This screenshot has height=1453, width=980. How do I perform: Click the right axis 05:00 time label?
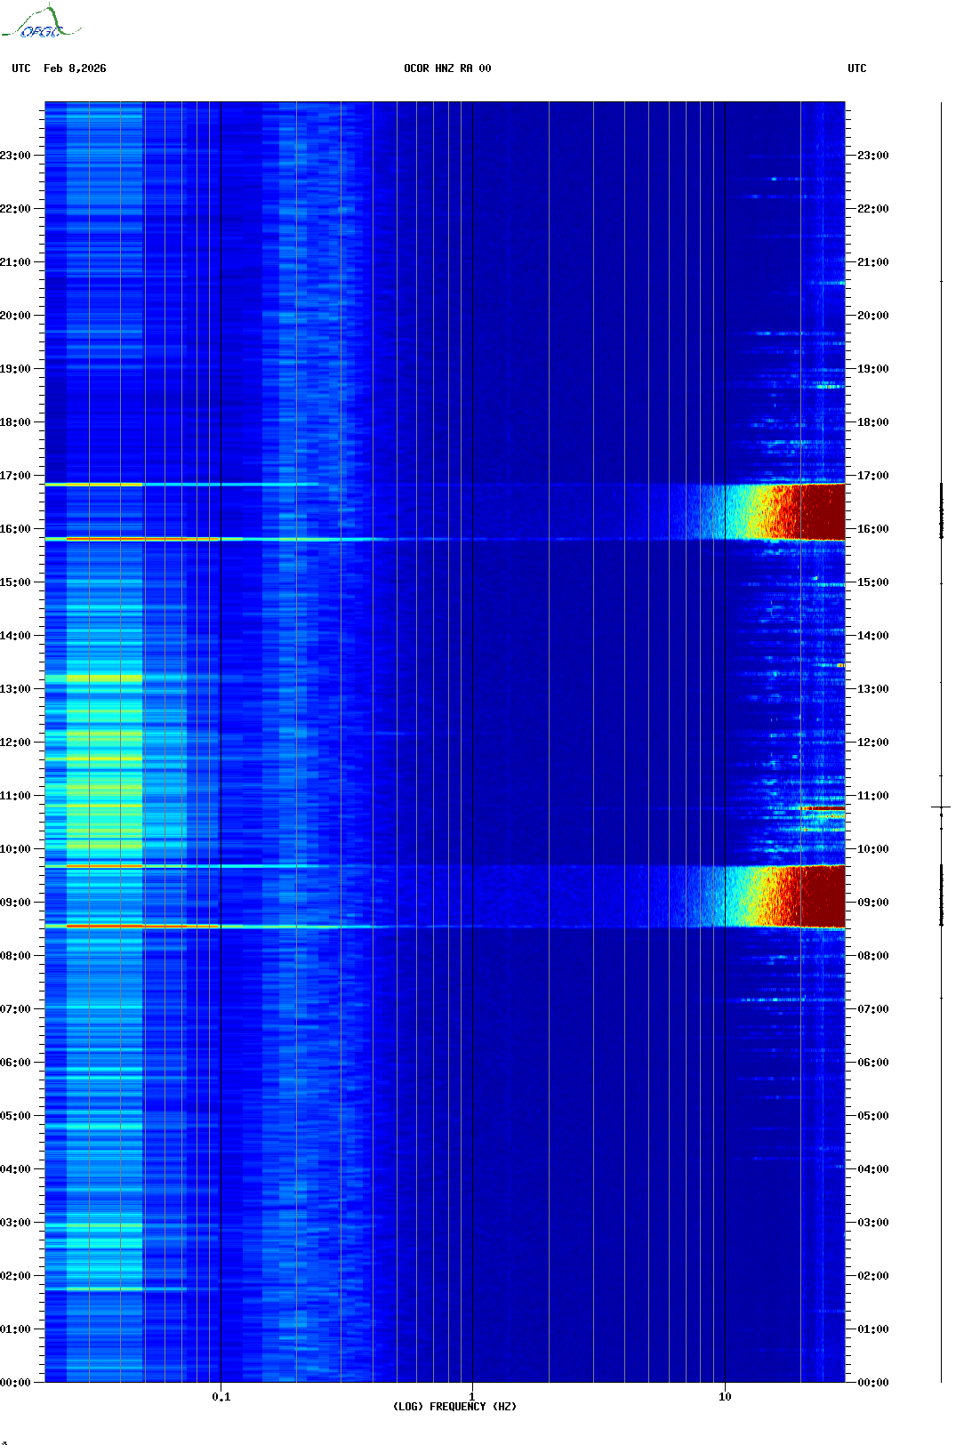click(873, 1116)
